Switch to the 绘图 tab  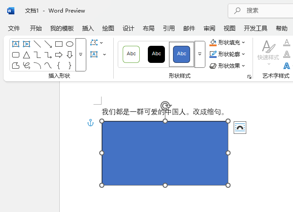pyautogui.click(x=108, y=28)
